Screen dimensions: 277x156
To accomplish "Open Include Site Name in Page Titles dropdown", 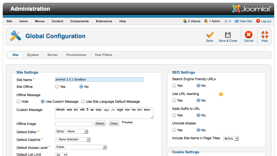I will click(231, 139).
